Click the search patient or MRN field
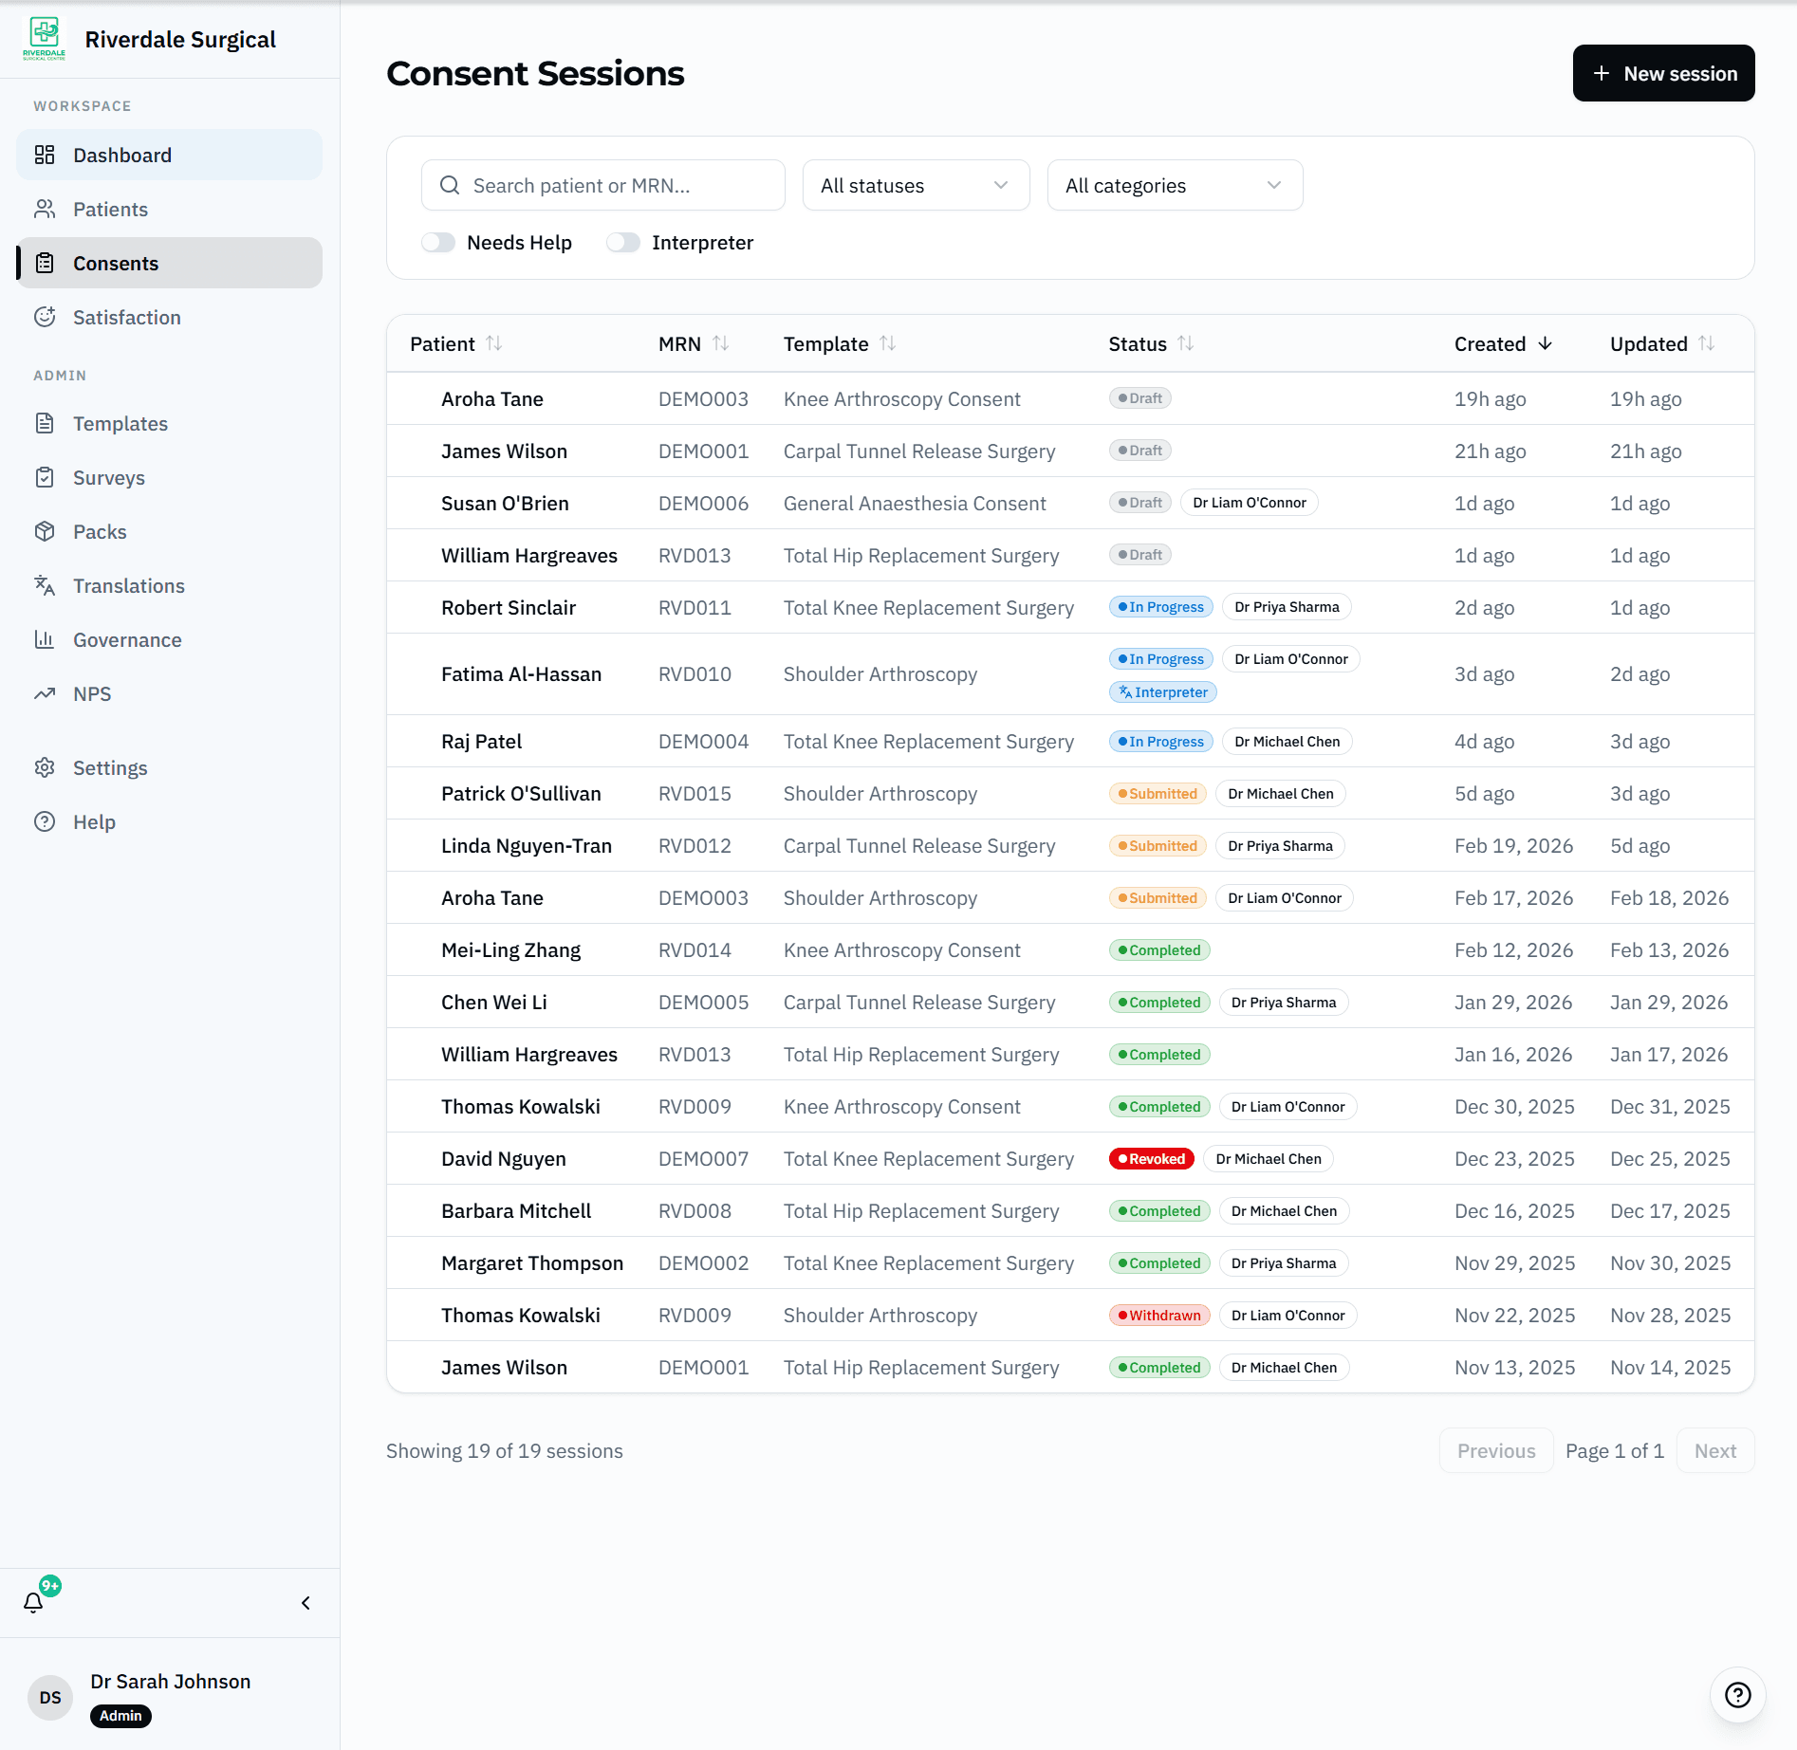Screen dimensions: 1797x1750 [602, 185]
